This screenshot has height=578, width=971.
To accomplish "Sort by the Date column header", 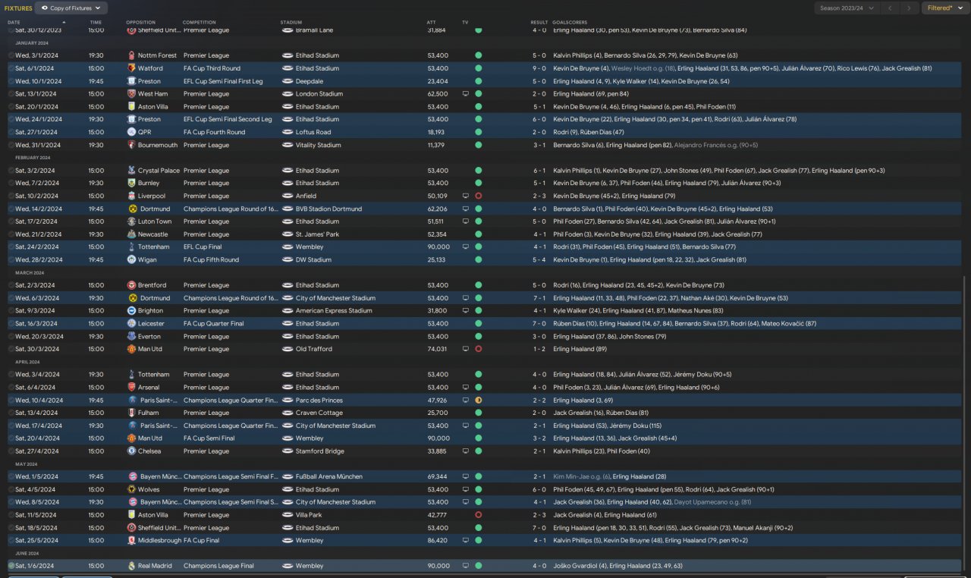I will point(14,23).
